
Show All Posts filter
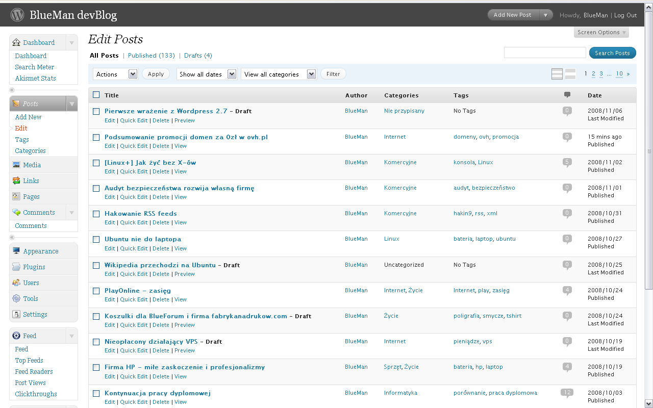pyautogui.click(x=104, y=56)
